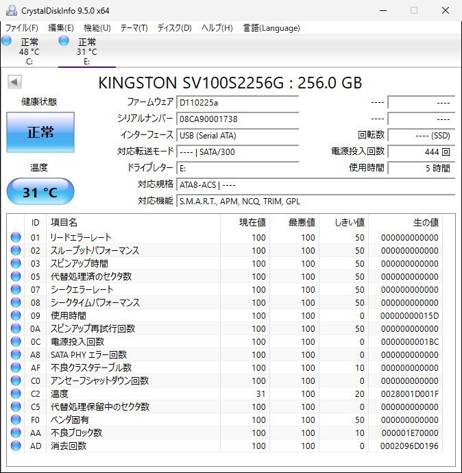
Task: Select the E: disk tab at 31 °C
Action: (x=87, y=51)
